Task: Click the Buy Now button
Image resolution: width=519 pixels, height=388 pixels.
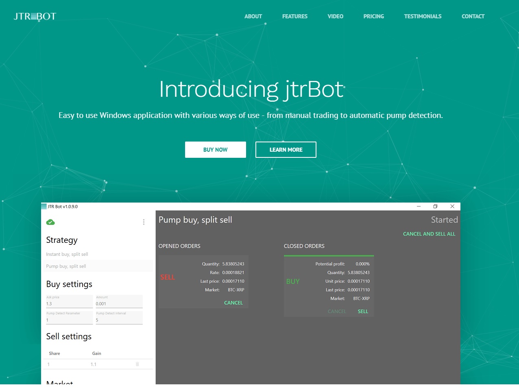Action: [216, 150]
